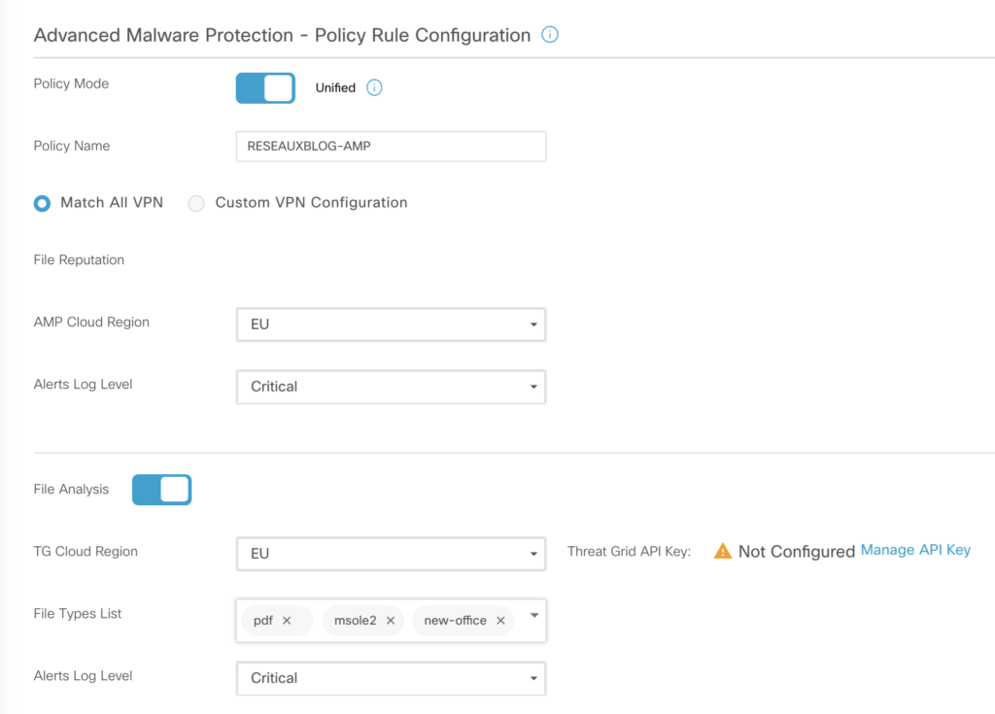Remove the new-office file type tag
This screenshot has height=714, width=995.
501,621
